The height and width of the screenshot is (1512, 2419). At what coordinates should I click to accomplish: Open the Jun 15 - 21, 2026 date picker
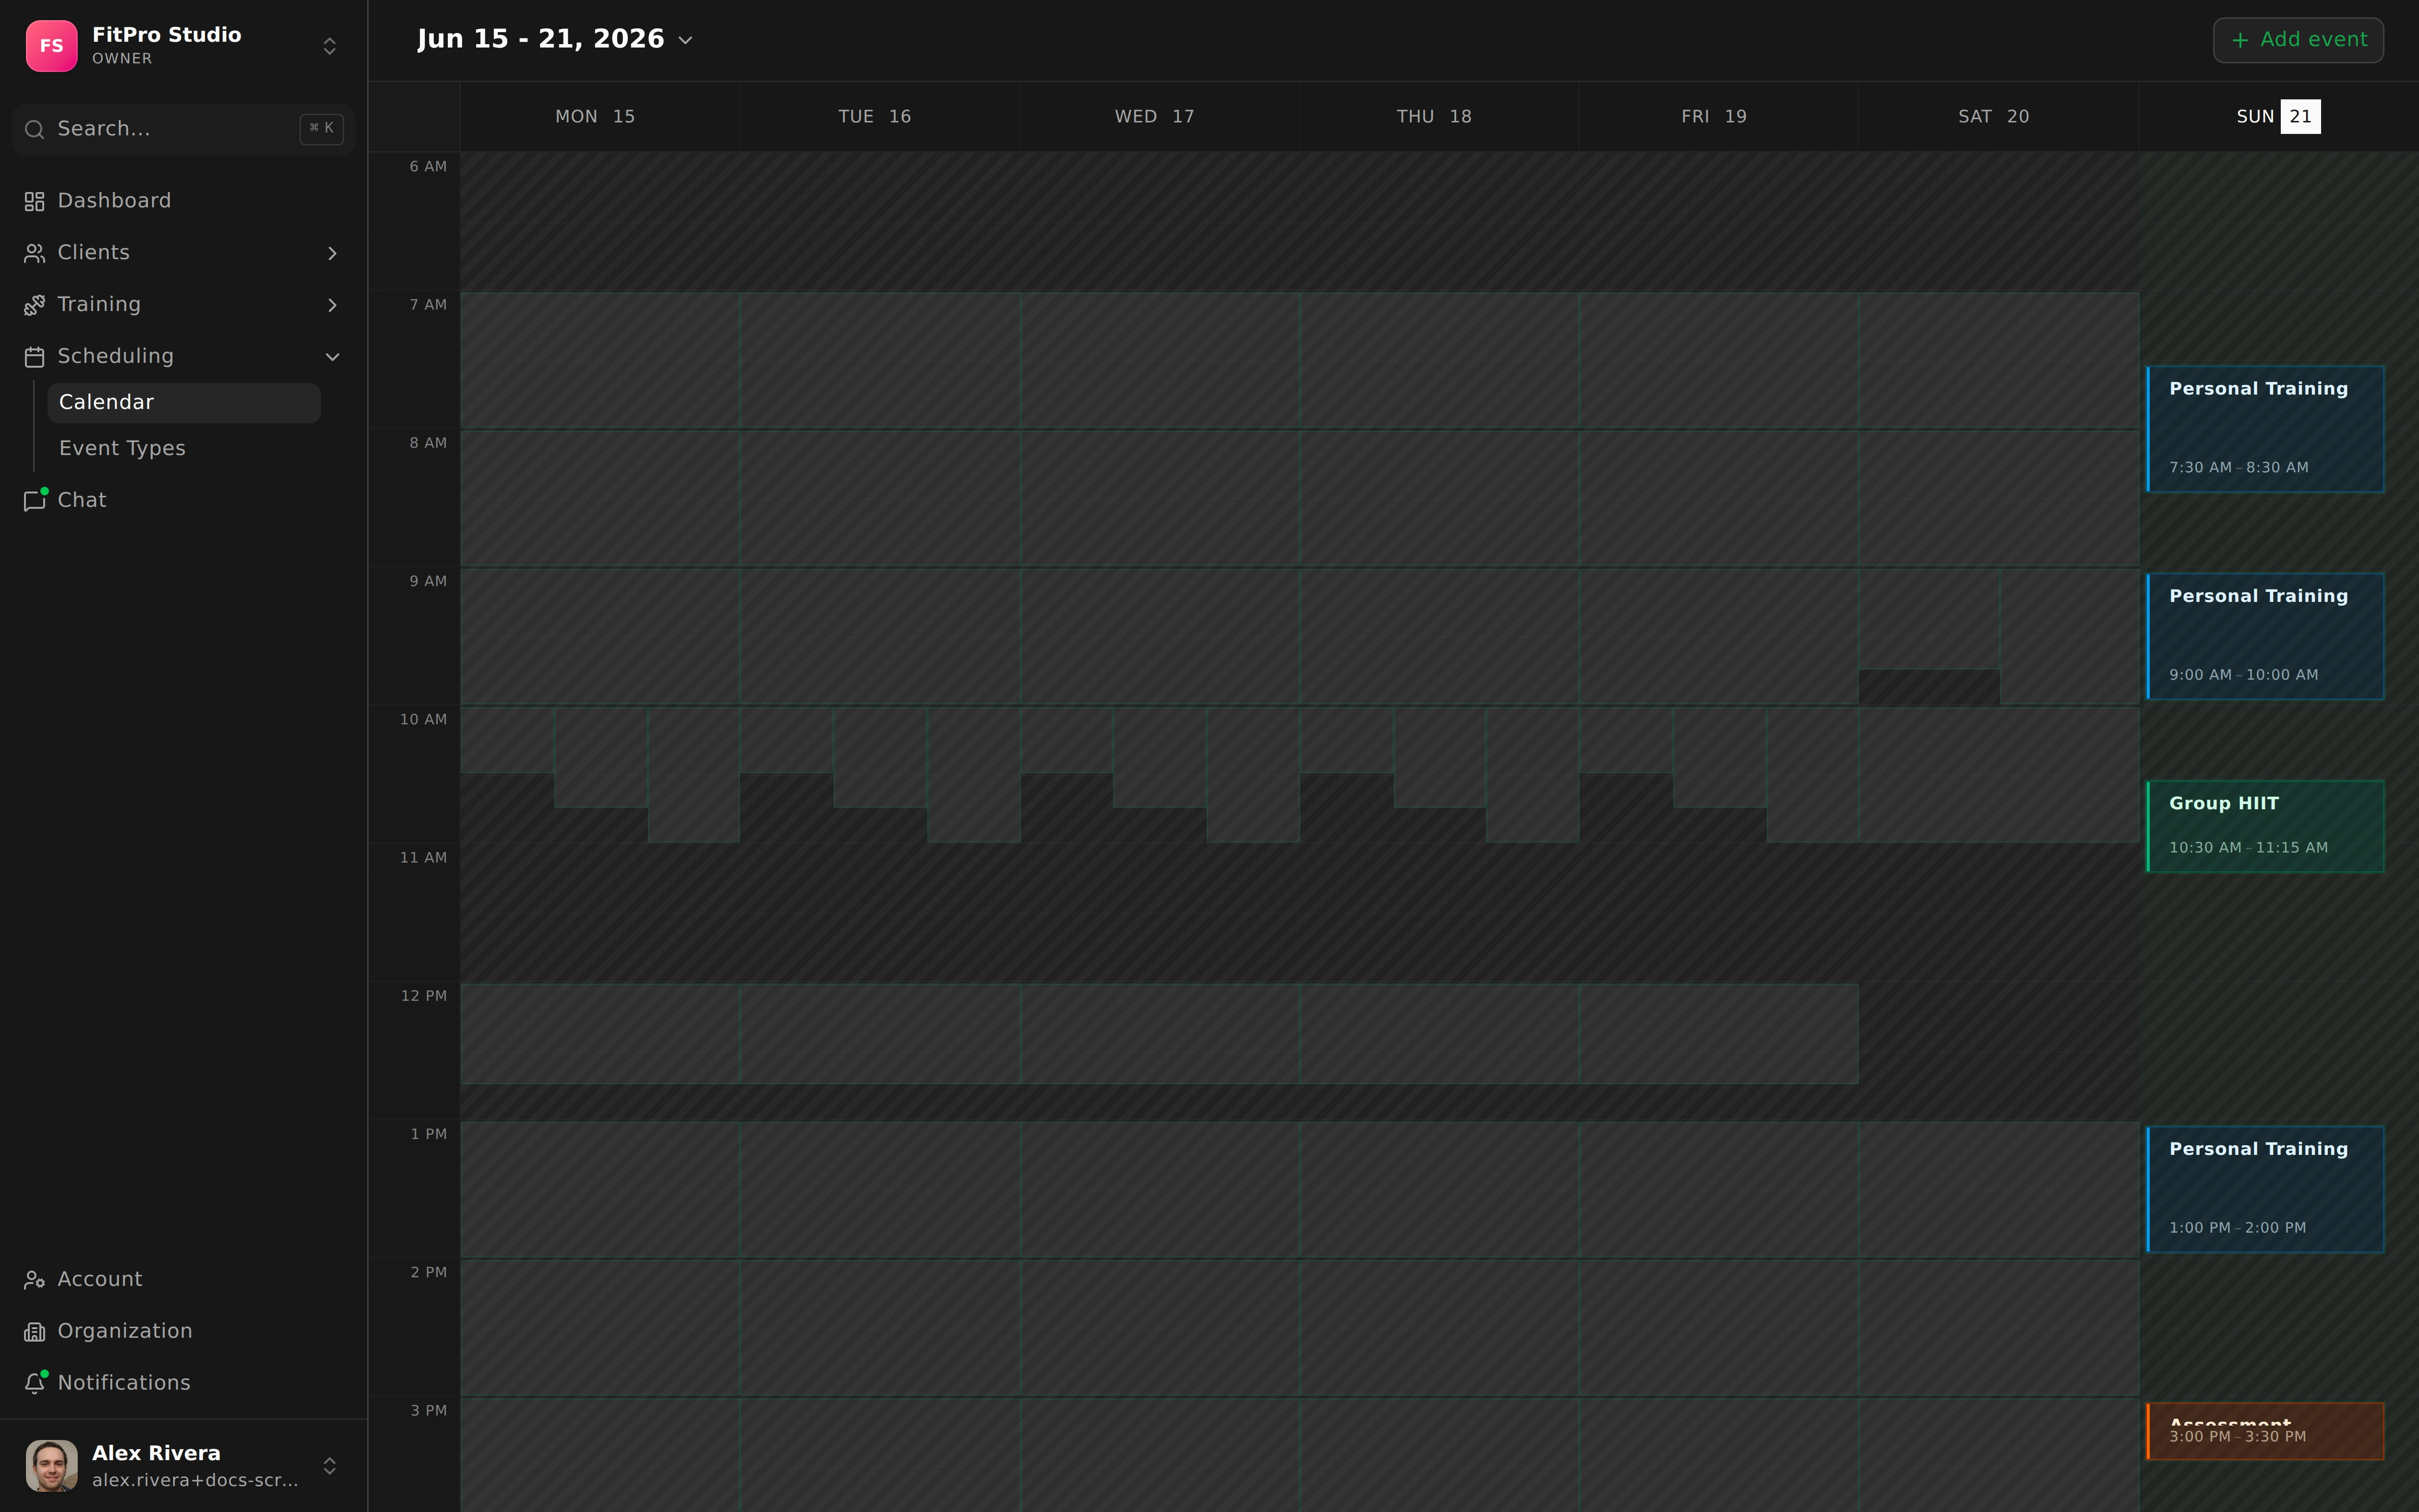click(555, 39)
